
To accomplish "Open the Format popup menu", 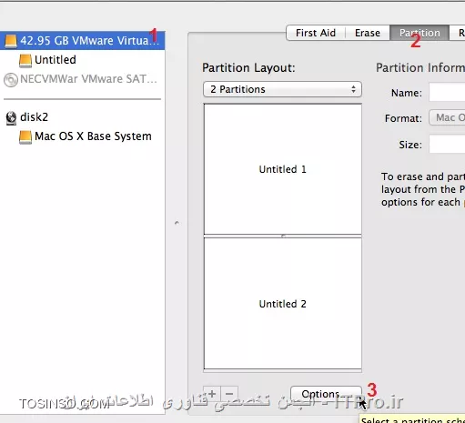I will point(447,117).
